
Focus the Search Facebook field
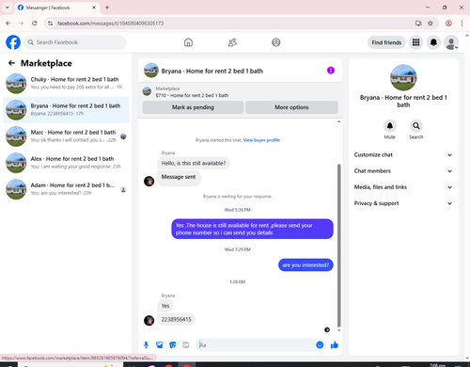click(x=75, y=42)
